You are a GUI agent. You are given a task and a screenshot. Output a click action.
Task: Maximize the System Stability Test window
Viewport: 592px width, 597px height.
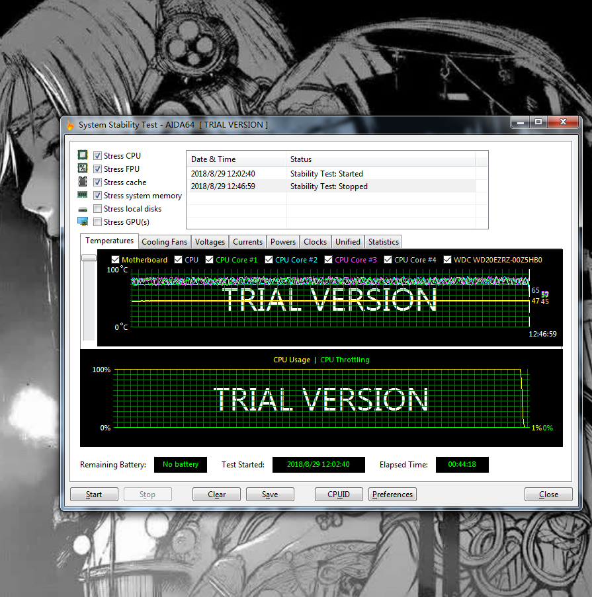(538, 122)
